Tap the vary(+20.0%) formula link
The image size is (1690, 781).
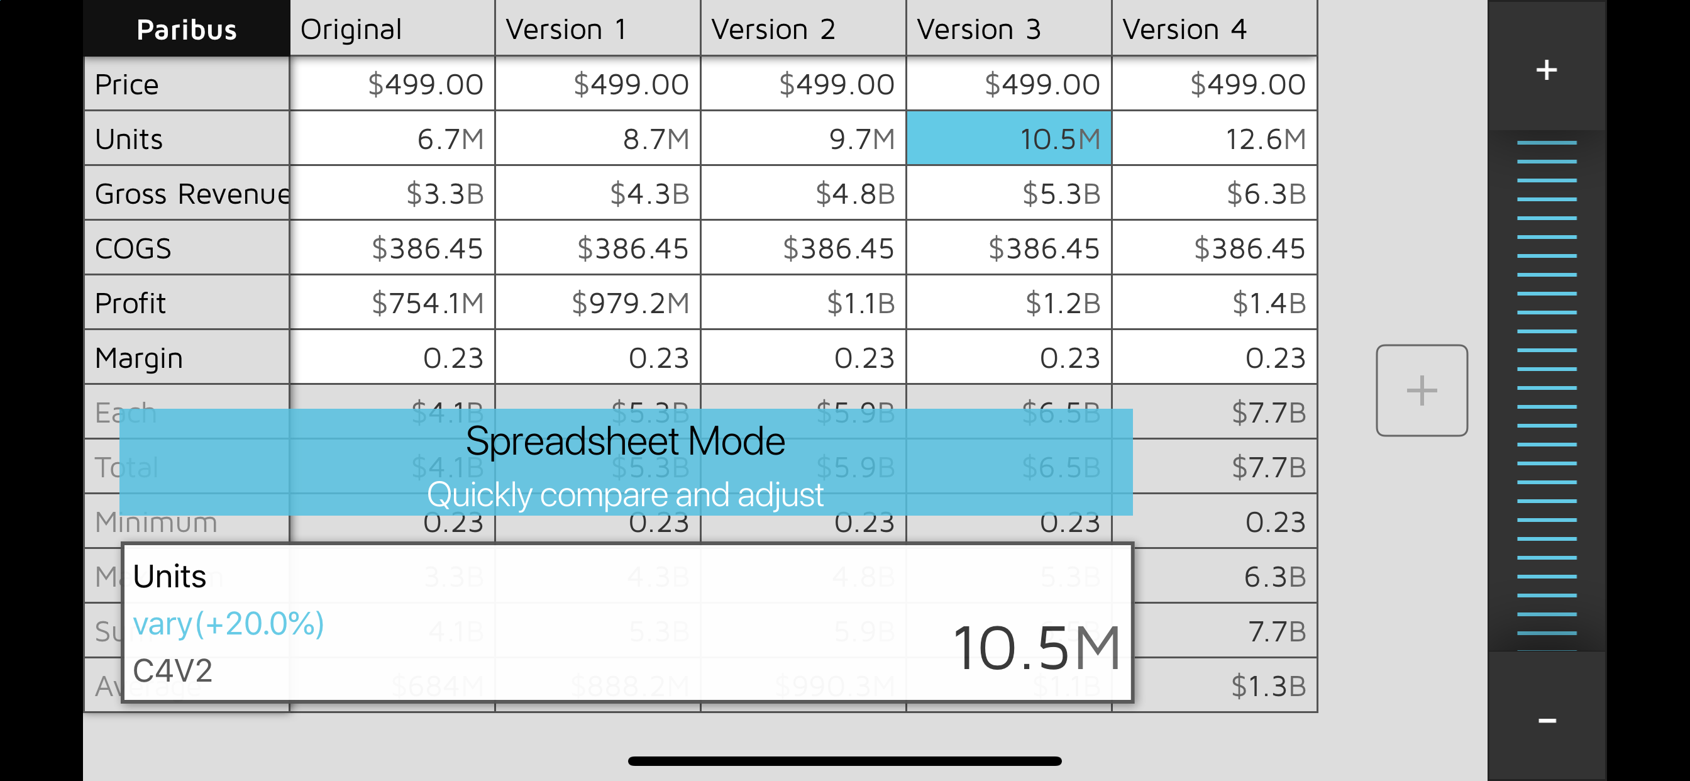click(228, 624)
